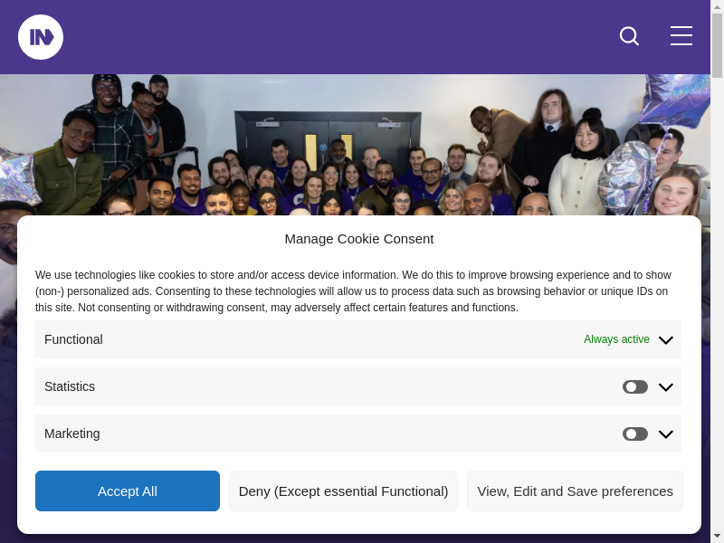This screenshot has height=543, width=724.
Task: Select the Functional category label
Action: click(73, 339)
